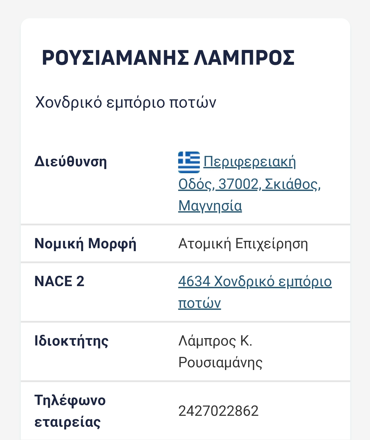
Task: Click the Greek flag icon
Action: [x=189, y=162]
